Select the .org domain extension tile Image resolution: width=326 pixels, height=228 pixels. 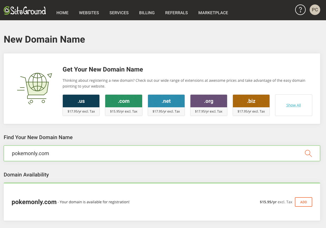click(x=209, y=105)
